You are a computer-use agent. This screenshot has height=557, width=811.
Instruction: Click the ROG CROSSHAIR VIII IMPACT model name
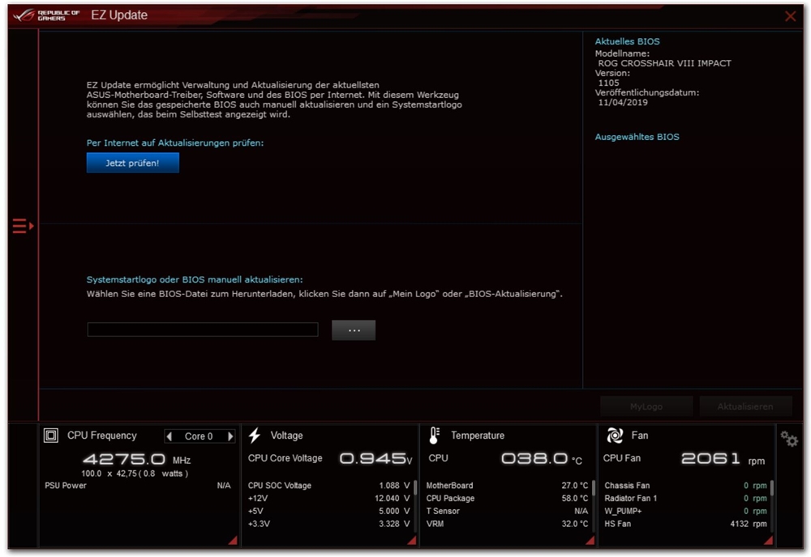665,63
